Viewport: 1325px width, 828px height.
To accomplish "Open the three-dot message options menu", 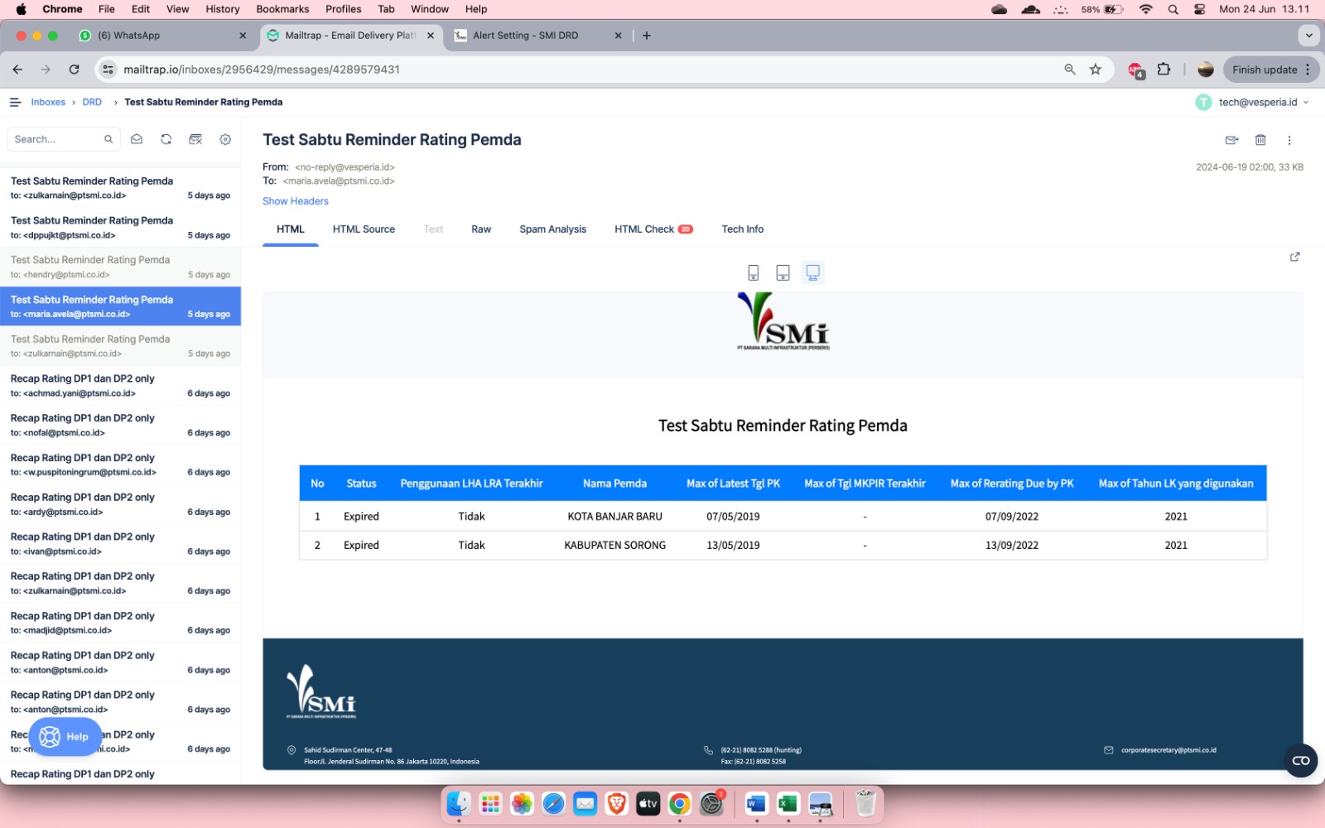I will pyautogui.click(x=1289, y=140).
